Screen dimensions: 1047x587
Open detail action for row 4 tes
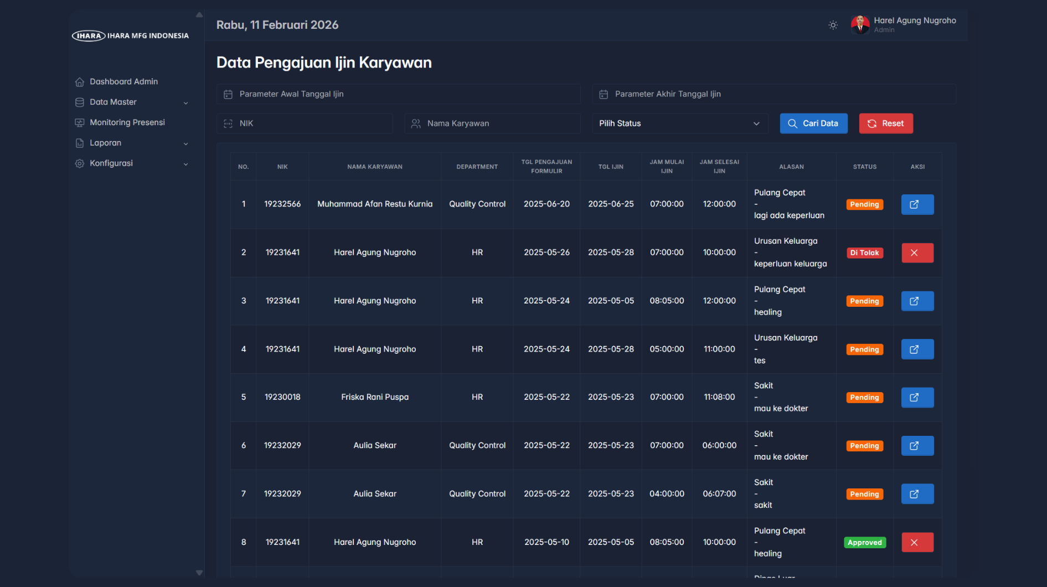[x=917, y=349]
